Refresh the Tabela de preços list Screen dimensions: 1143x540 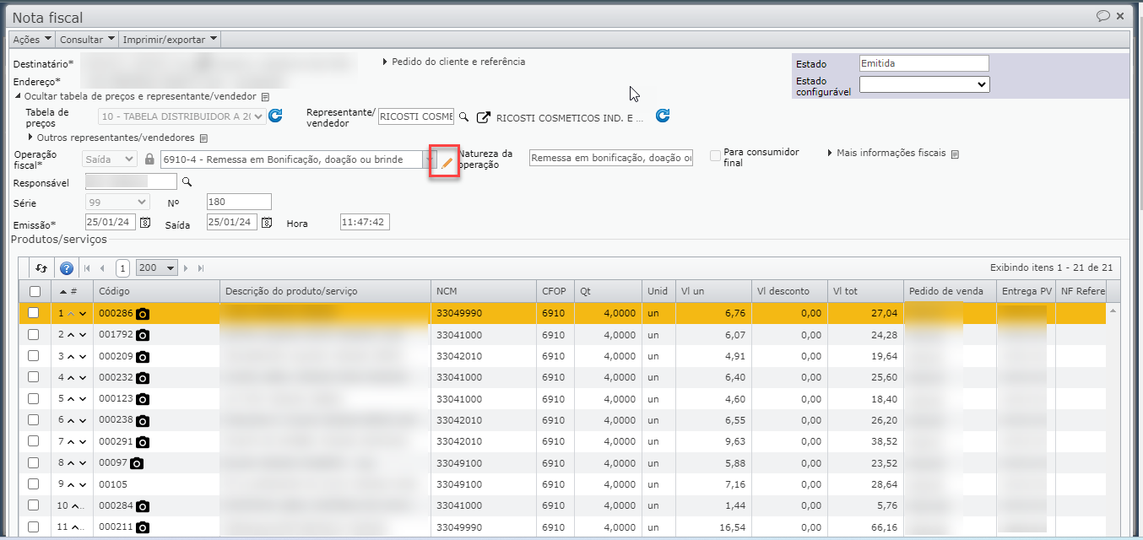coord(275,116)
